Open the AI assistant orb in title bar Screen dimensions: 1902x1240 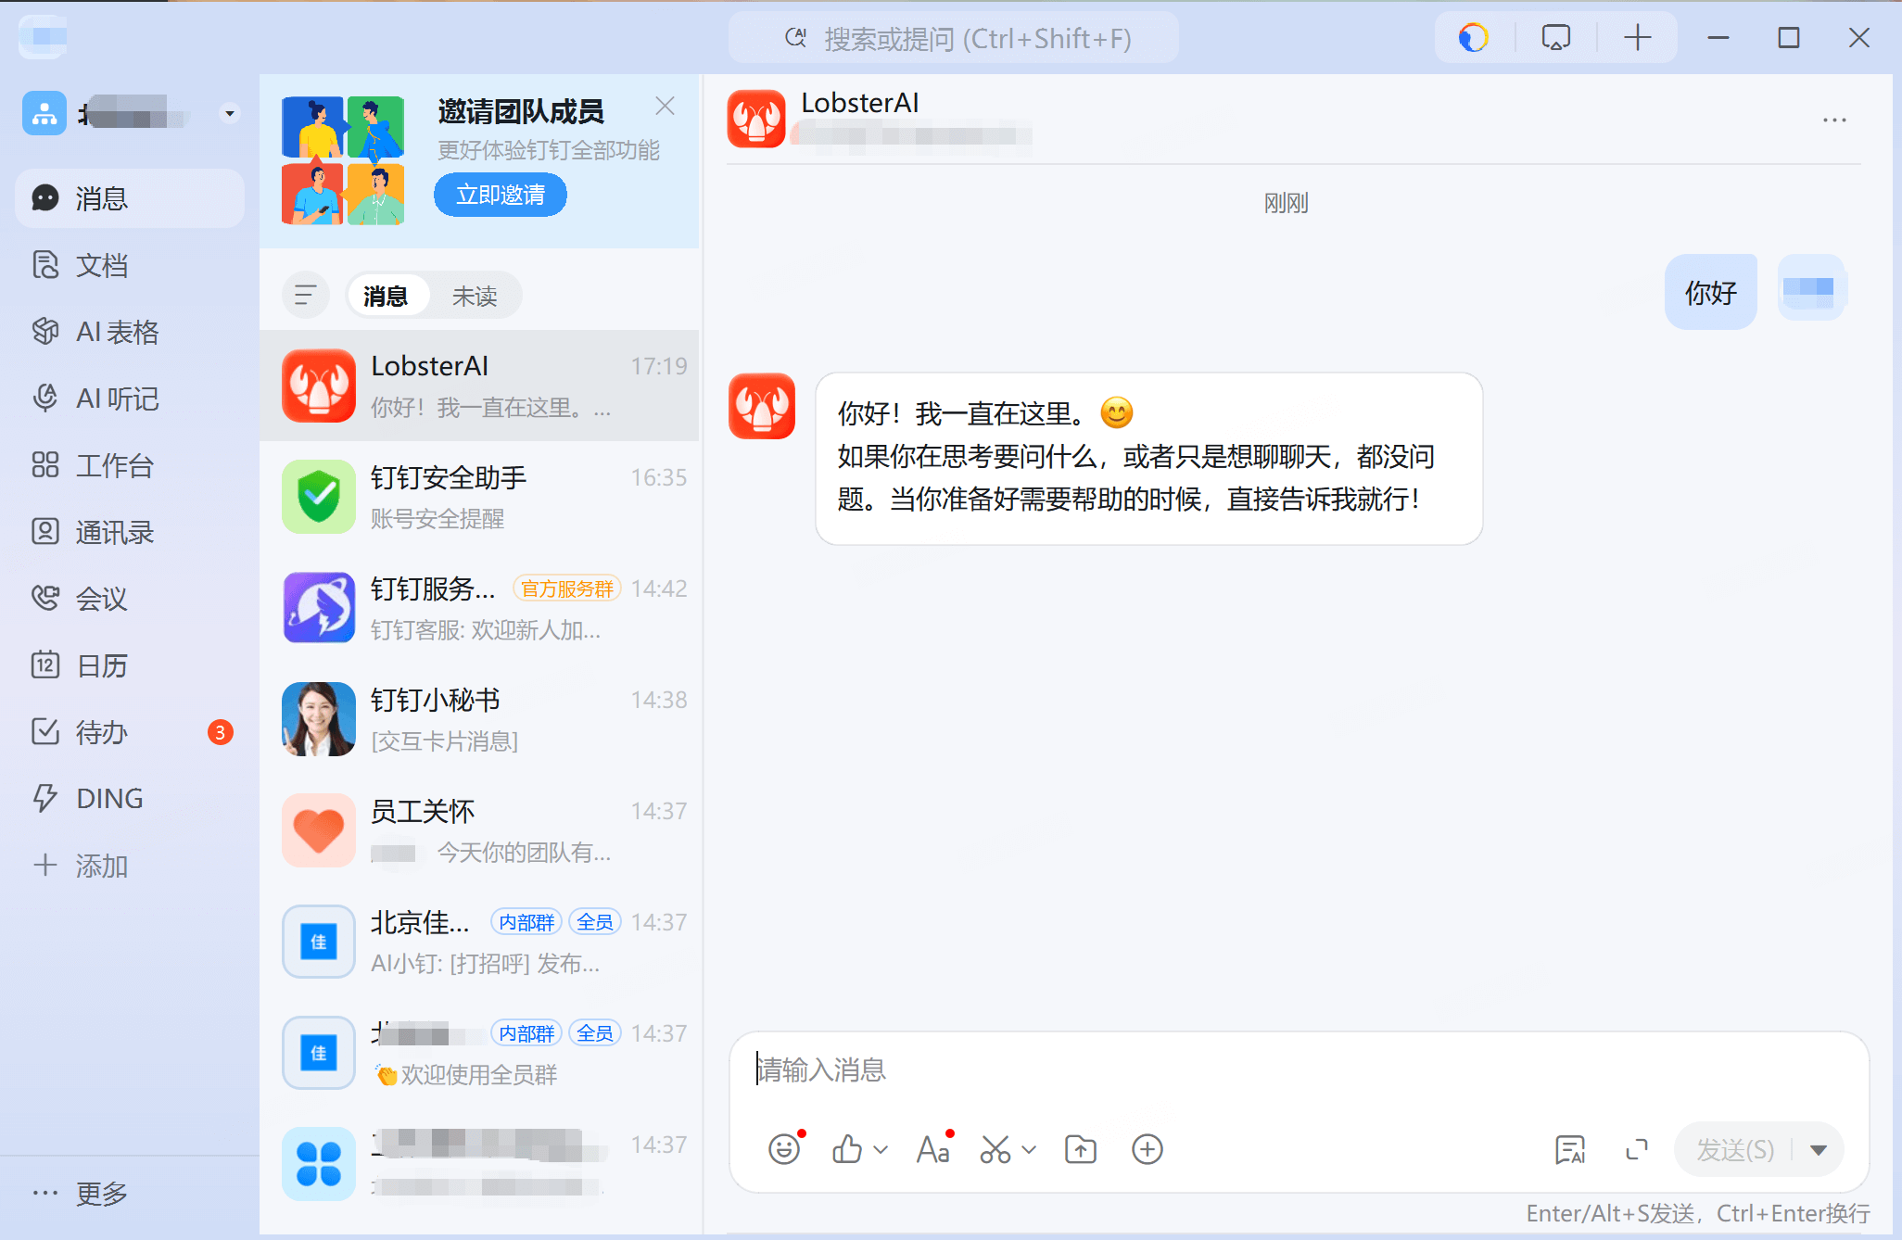pos(1472,37)
